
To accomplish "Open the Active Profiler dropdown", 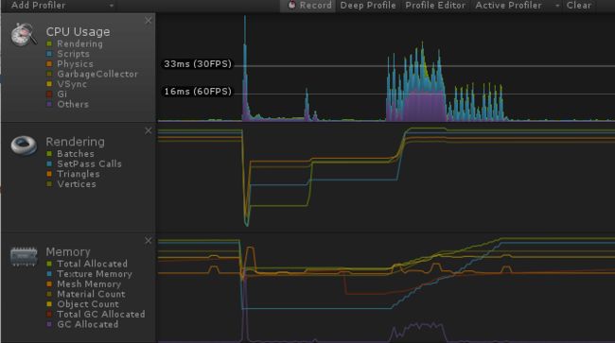I will pos(517,6).
